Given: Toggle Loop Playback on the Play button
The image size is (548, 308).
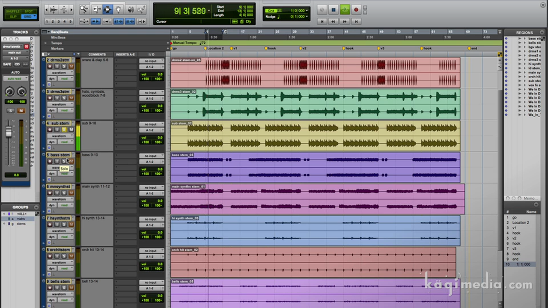Looking at the screenshot, I should tap(345, 10).
